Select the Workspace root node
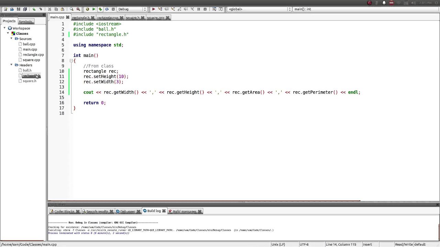This screenshot has height=247, width=440. pyautogui.click(x=21, y=28)
